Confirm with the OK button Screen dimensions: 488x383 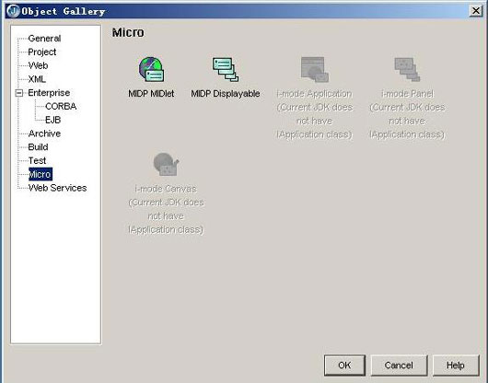(x=344, y=366)
